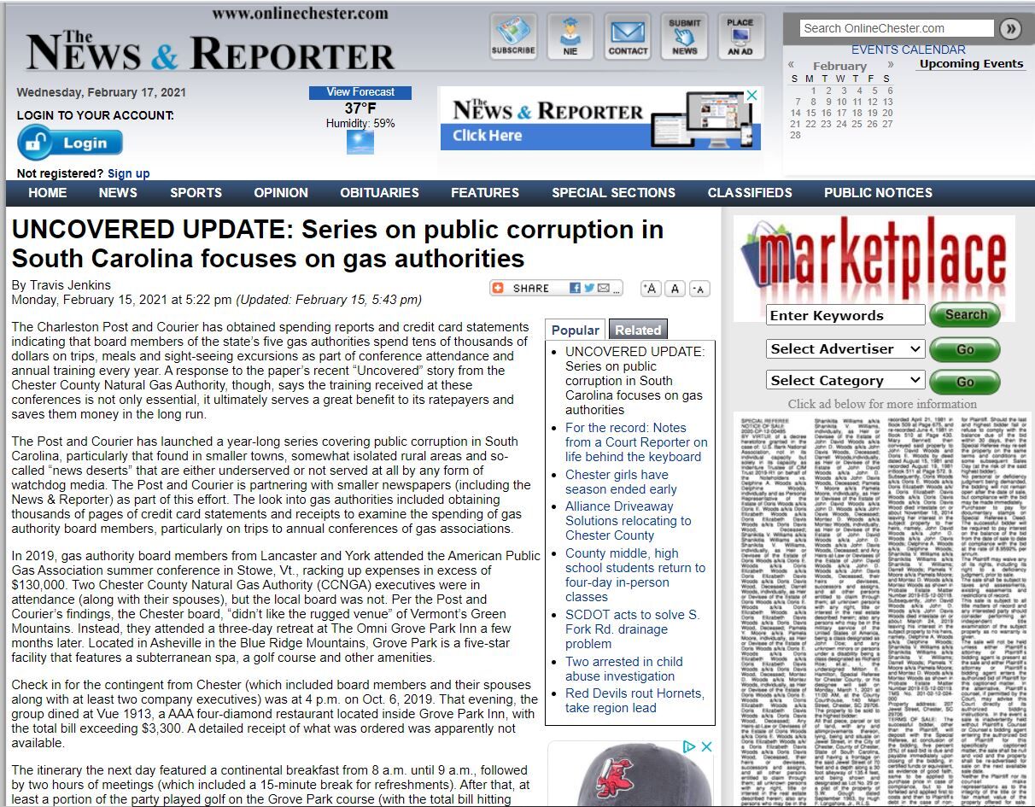Click Go next to Select Category
The height and width of the screenshot is (807, 1035).
click(965, 381)
